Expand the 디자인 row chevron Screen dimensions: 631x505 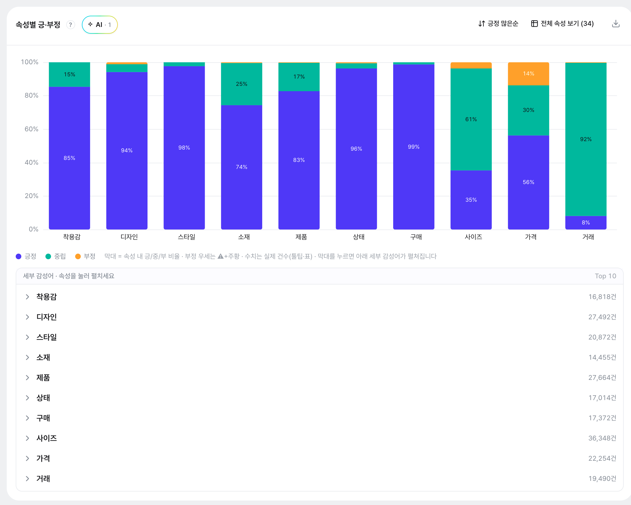[x=27, y=317]
